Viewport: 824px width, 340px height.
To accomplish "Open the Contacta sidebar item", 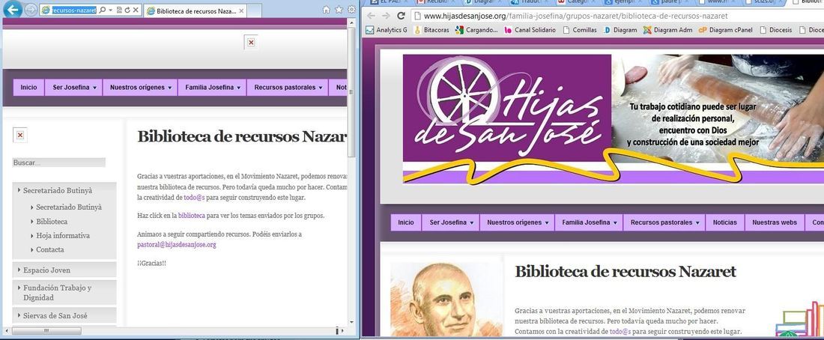I will coord(50,249).
